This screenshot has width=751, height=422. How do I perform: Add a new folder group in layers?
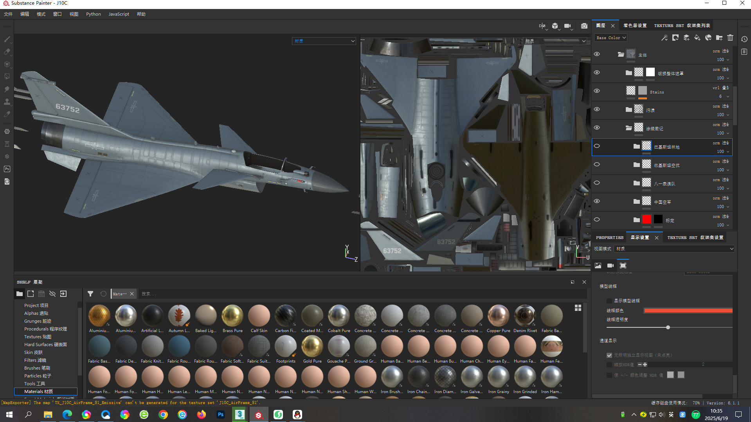(719, 38)
